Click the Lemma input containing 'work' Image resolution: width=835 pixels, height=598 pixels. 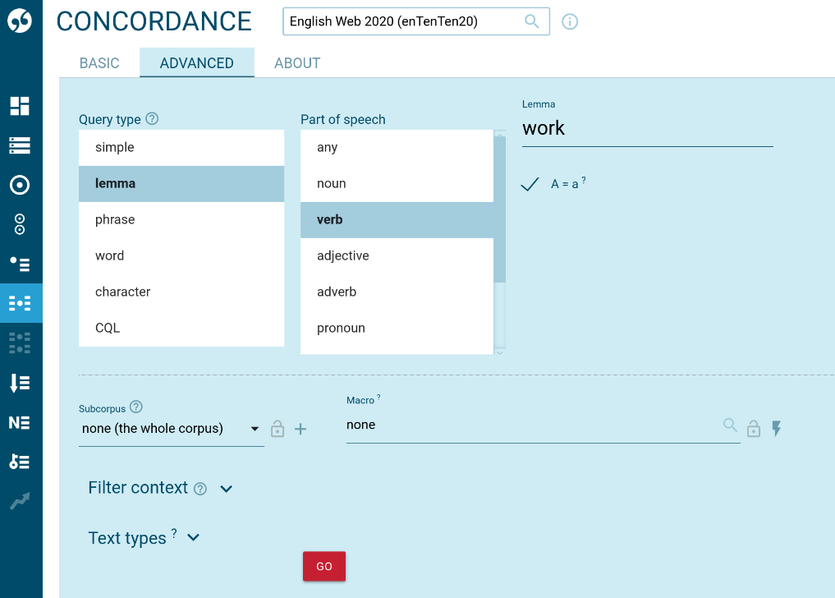coord(647,128)
